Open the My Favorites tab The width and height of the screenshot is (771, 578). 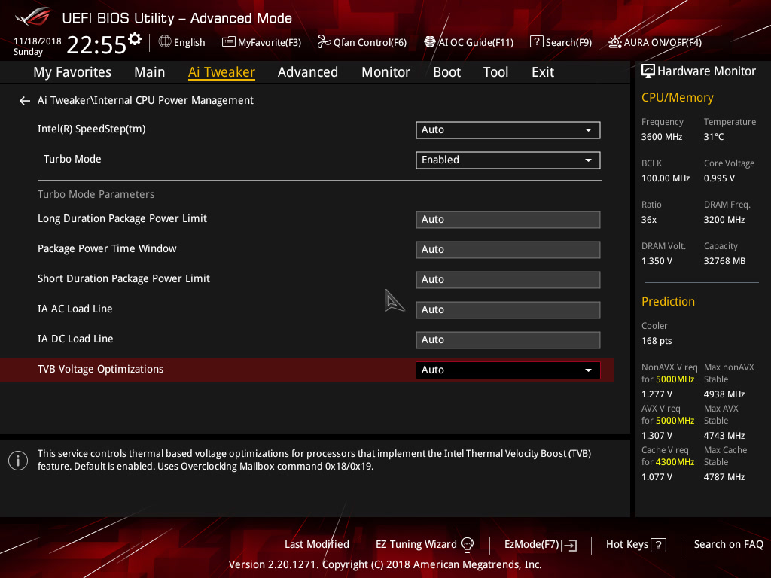pos(72,72)
